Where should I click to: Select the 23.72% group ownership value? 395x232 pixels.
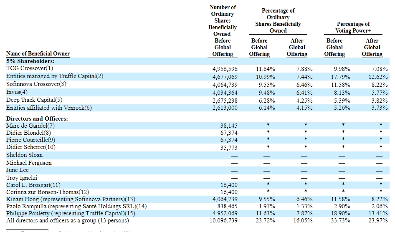click(266, 220)
